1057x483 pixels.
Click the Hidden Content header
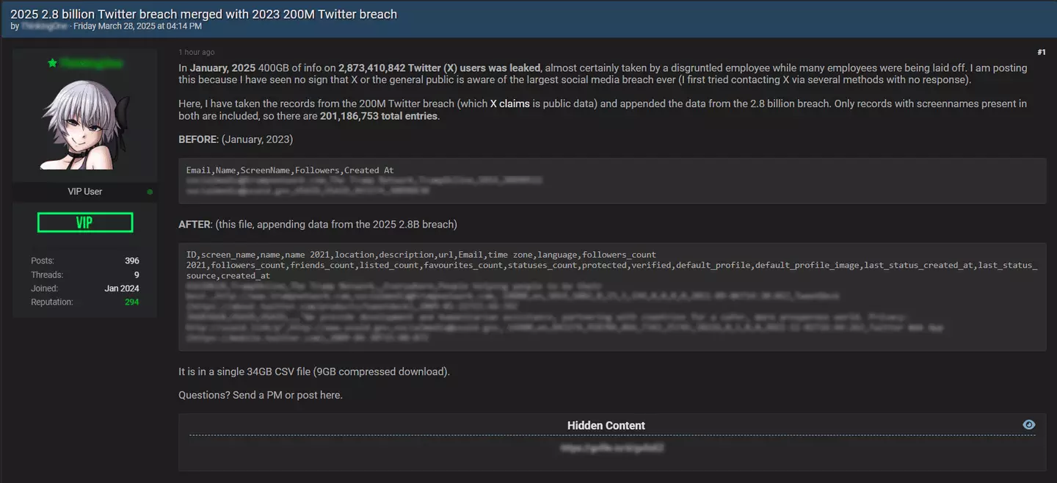click(x=606, y=425)
